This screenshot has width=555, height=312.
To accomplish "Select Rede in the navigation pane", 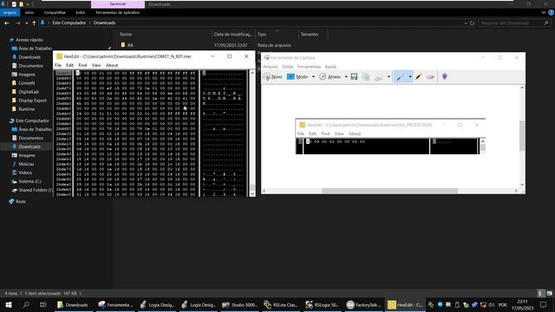I will point(21,201).
